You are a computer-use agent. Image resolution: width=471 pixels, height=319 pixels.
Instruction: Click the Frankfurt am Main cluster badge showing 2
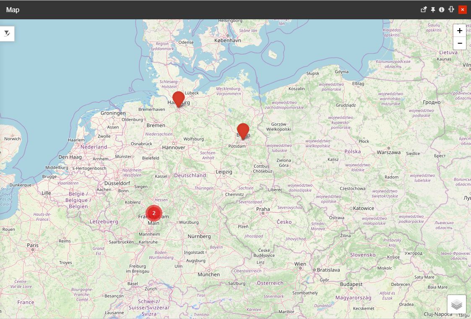(x=154, y=213)
